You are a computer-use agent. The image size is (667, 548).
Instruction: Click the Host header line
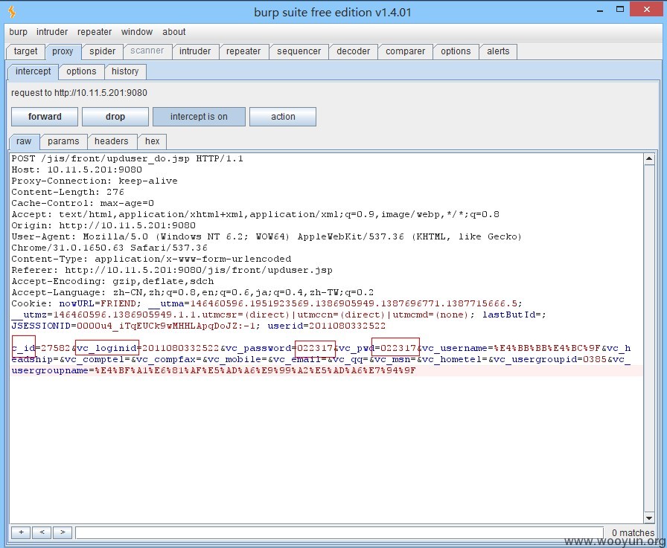click(77, 170)
